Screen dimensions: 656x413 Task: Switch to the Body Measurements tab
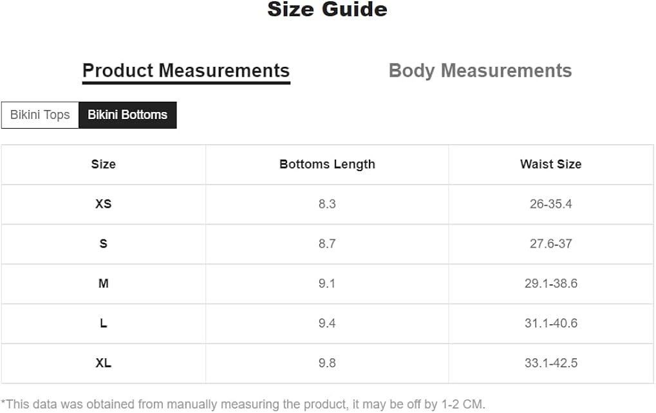click(x=480, y=71)
